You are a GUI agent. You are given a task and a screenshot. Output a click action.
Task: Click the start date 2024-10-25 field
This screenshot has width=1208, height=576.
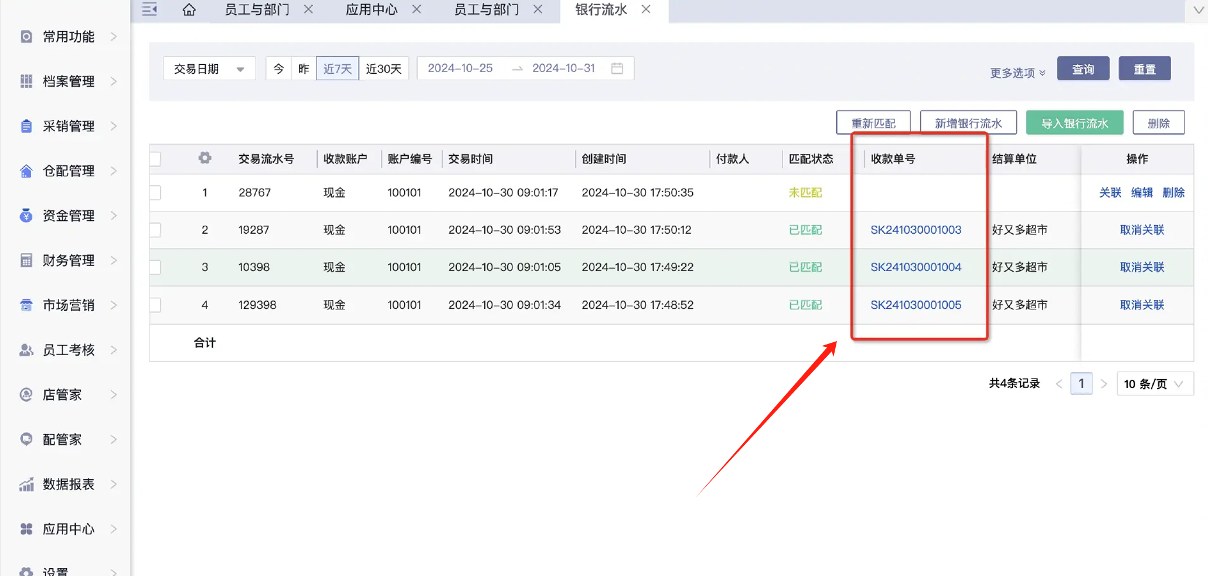click(x=460, y=69)
